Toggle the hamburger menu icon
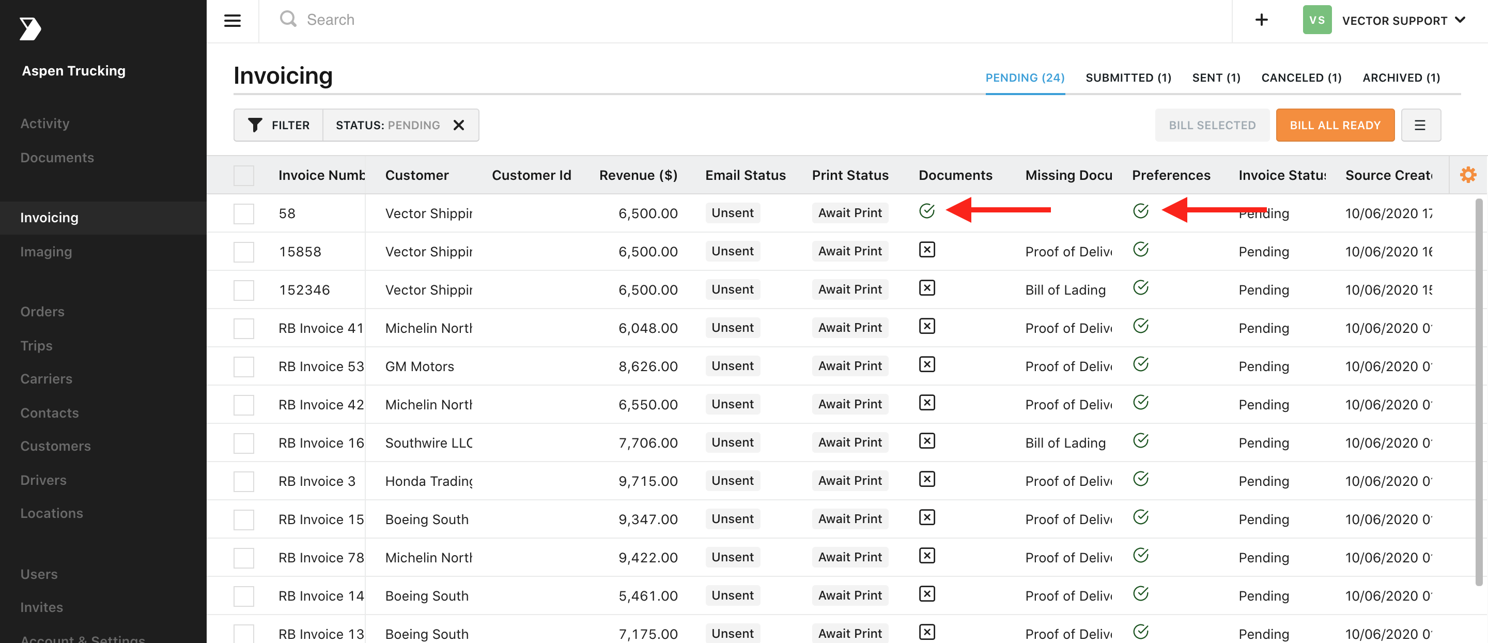 (232, 21)
